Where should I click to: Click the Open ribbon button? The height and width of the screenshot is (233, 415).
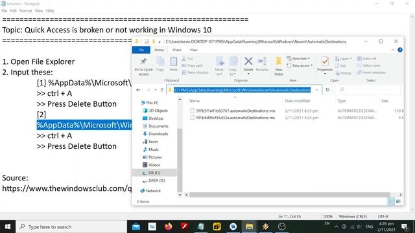343,59
